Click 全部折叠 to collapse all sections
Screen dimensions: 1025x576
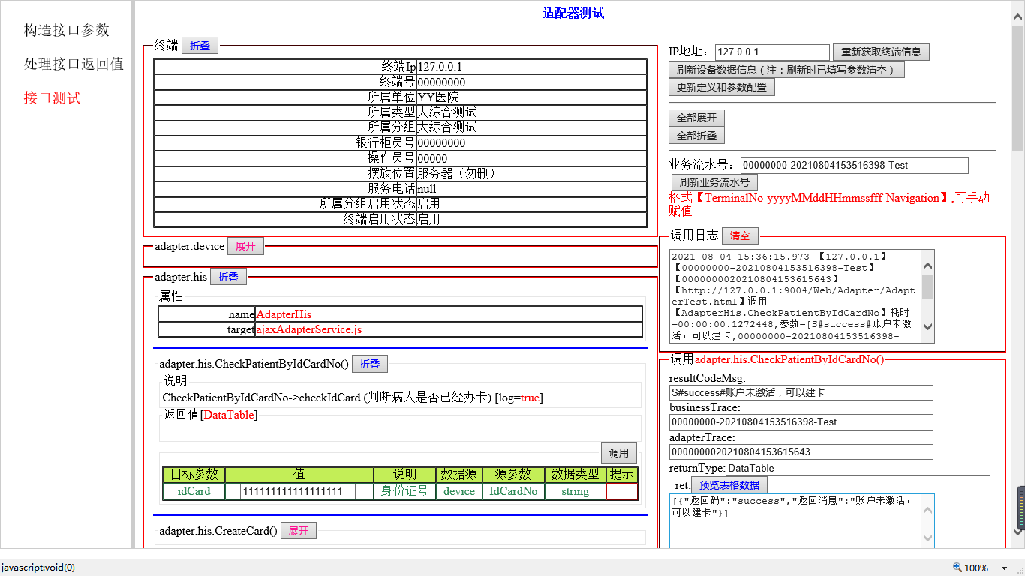click(x=696, y=136)
